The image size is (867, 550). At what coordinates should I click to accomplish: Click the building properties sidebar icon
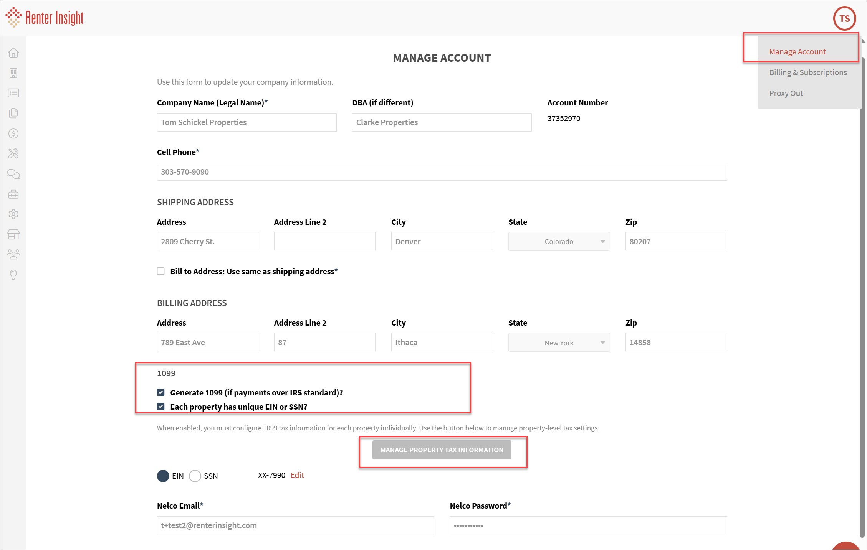coord(13,73)
